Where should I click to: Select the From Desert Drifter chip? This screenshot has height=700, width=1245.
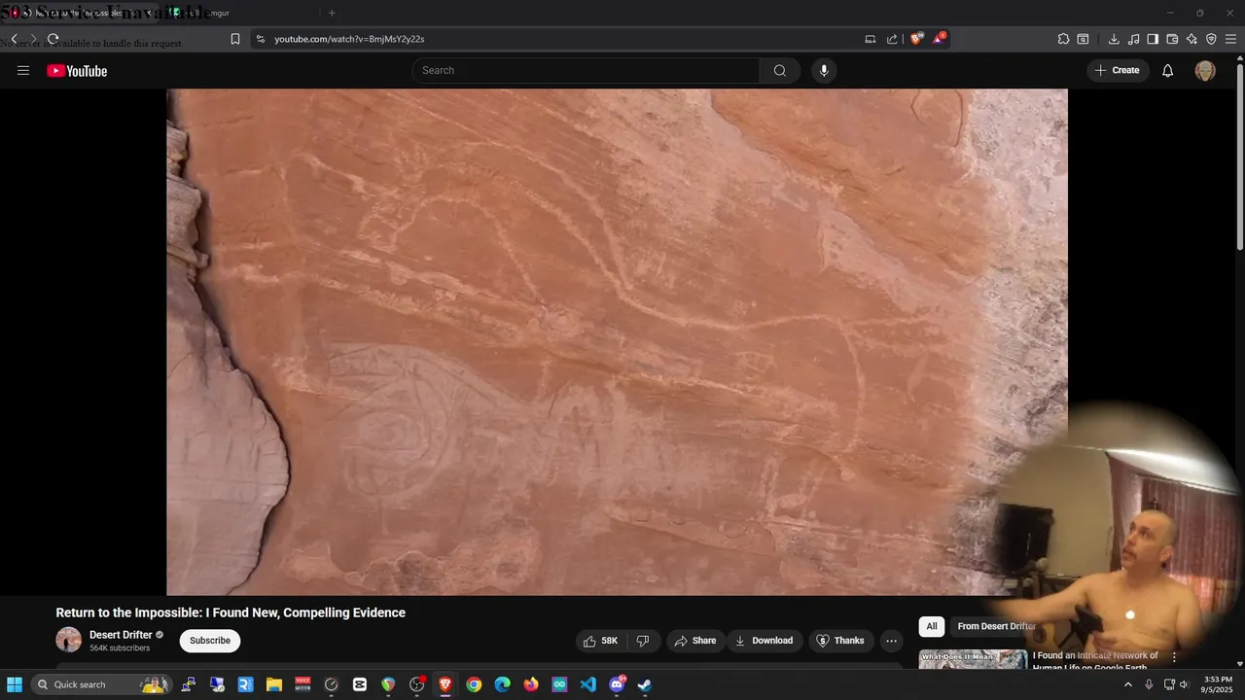pyautogui.click(x=996, y=626)
